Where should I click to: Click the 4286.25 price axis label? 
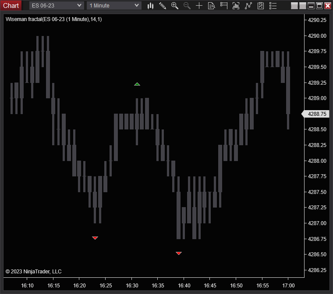(317, 270)
